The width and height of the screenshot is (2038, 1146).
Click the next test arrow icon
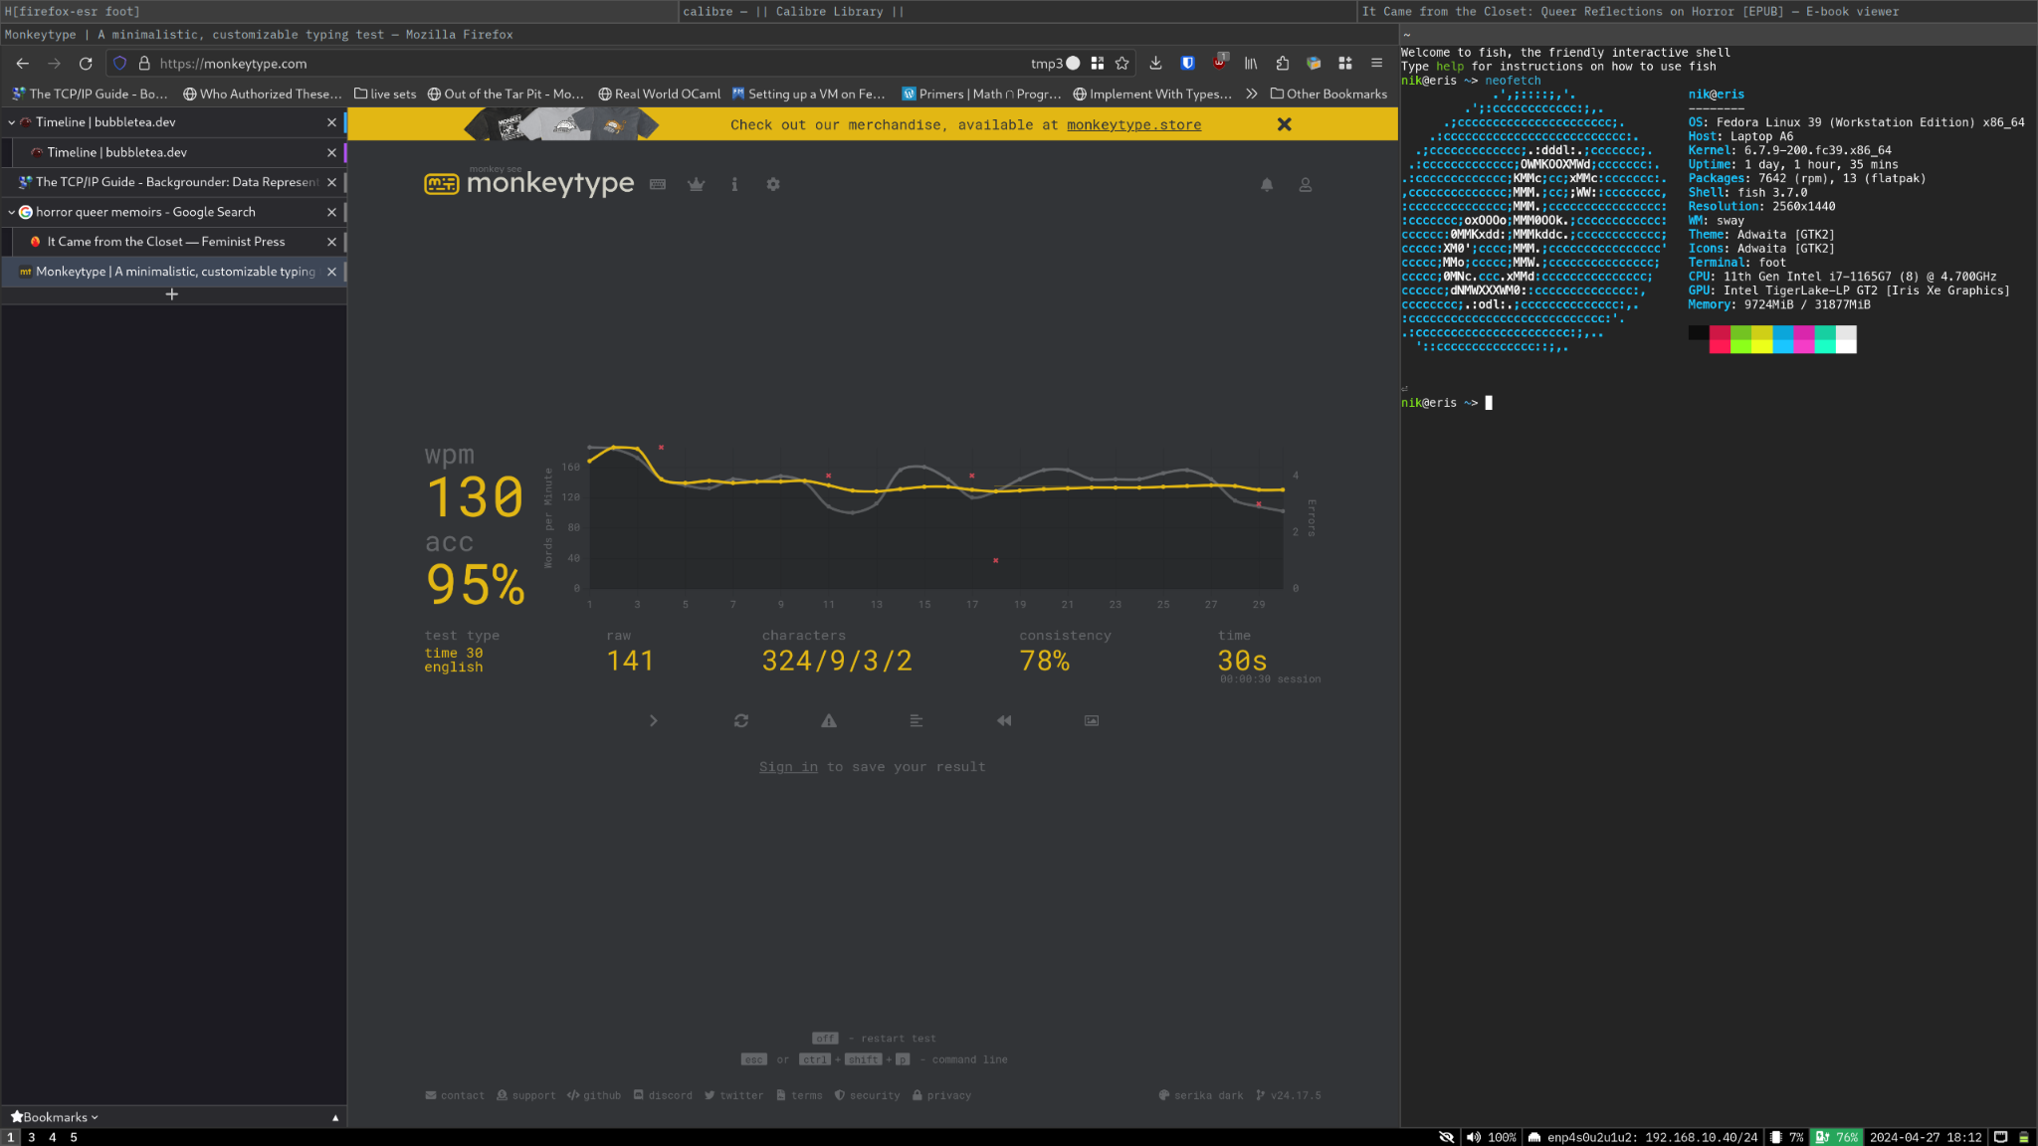point(653,721)
